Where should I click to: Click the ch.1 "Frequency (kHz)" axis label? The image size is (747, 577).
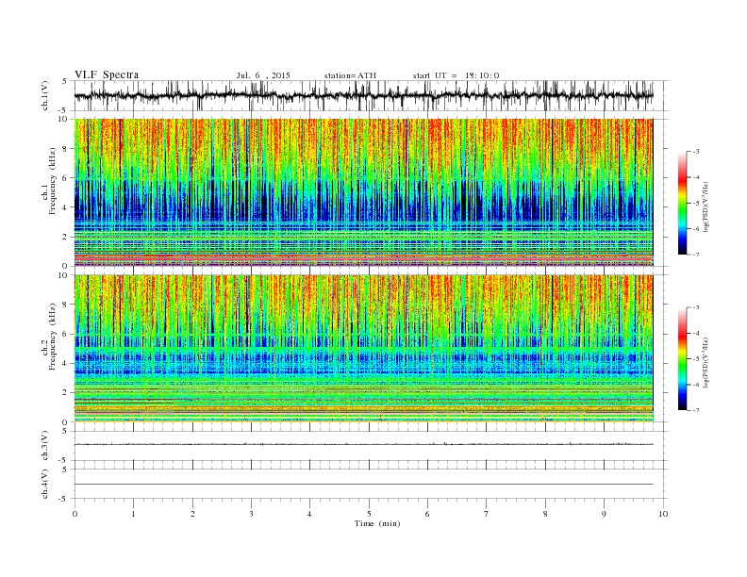[x=53, y=180]
